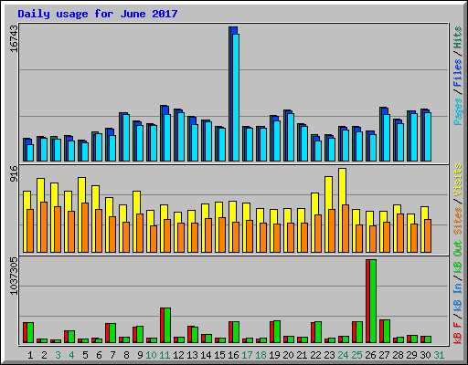Click the cyan Pages bar for day 8

point(126,138)
